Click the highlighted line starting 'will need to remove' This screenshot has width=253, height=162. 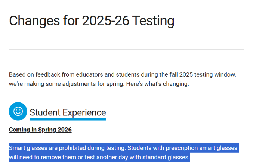[99, 157]
